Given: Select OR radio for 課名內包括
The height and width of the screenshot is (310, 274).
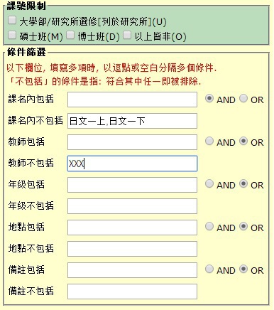Looking at the screenshot, I should [x=243, y=98].
